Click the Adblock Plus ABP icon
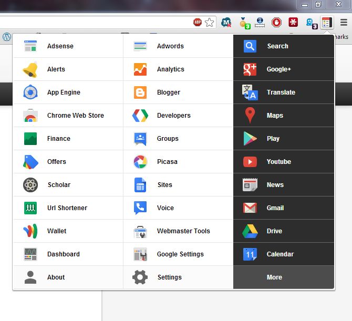The height and width of the screenshot is (321, 352). (x=198, y=22)
